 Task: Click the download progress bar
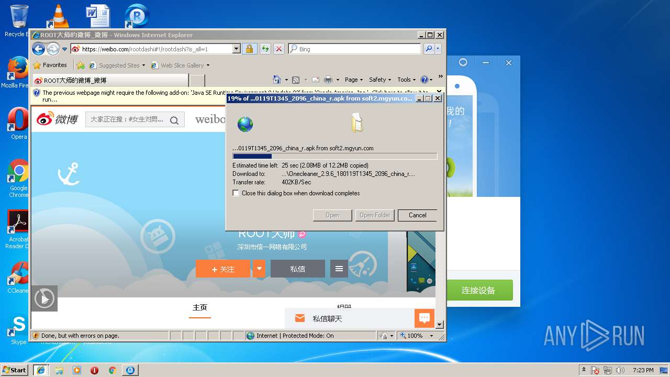pos(335,156)
